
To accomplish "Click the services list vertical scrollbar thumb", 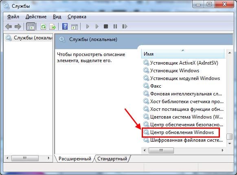I will (x=230, y=136).
